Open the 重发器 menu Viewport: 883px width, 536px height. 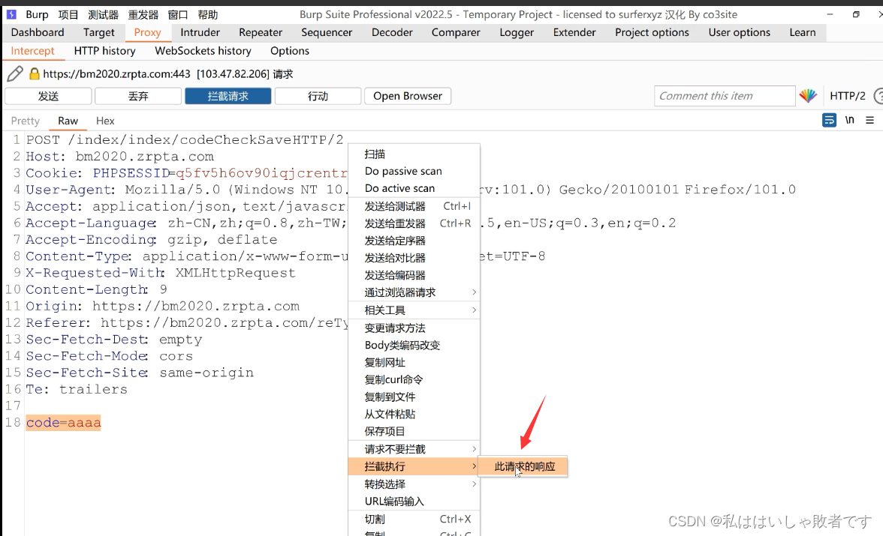click(143, 15)
